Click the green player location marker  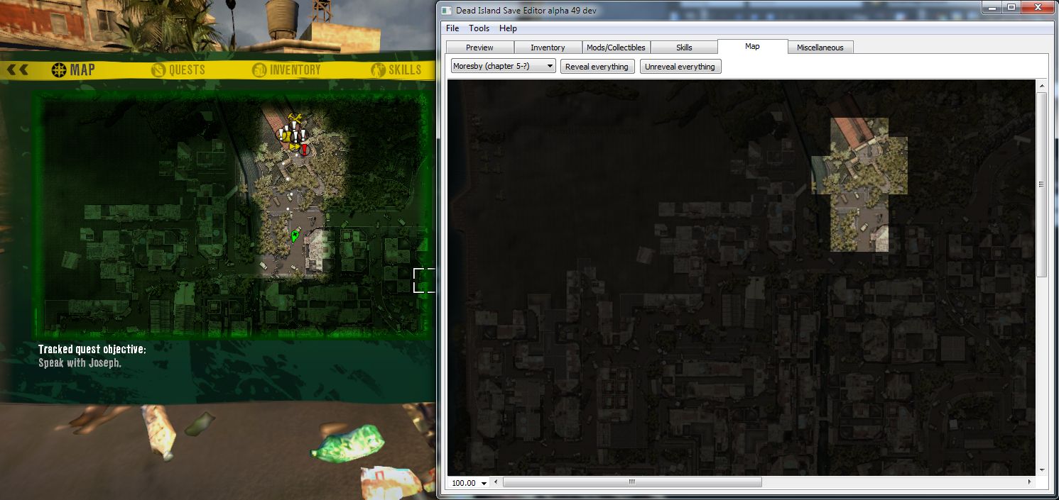(x=294, y=235)
